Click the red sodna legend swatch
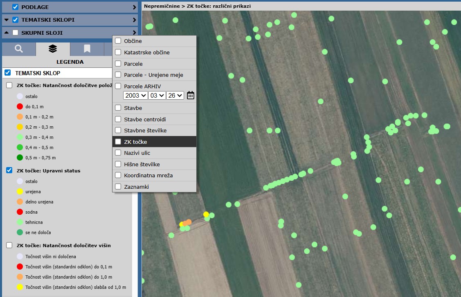This screenshot has height=297, width=461. click(20, 212)
